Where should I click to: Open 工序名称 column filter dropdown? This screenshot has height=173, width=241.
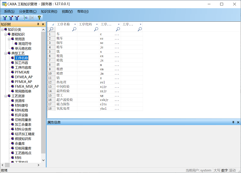(74, 24)
